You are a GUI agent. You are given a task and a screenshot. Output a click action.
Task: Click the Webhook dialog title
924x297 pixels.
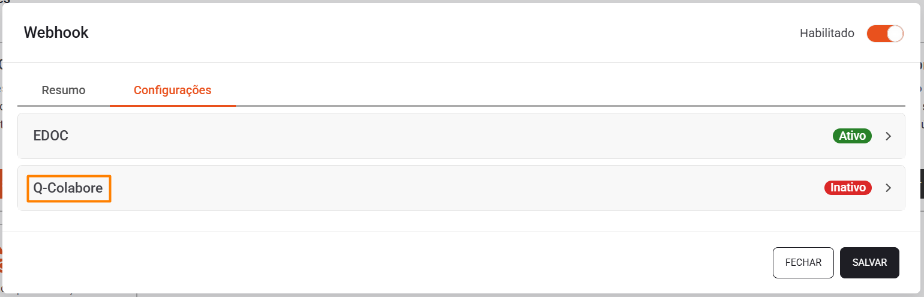click(56, 32)
